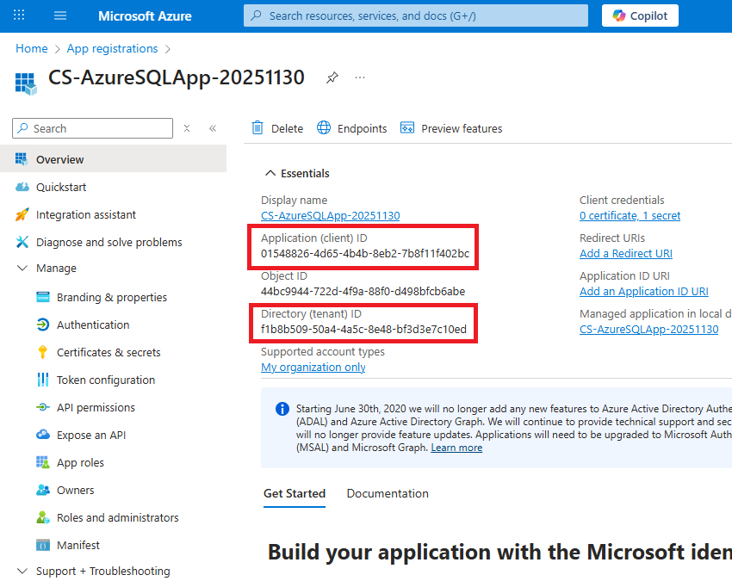Image resolution: width=732 pixels, height=581 pixels.
Task: Click Preview features icon
Action: click(x=407, y=128)
